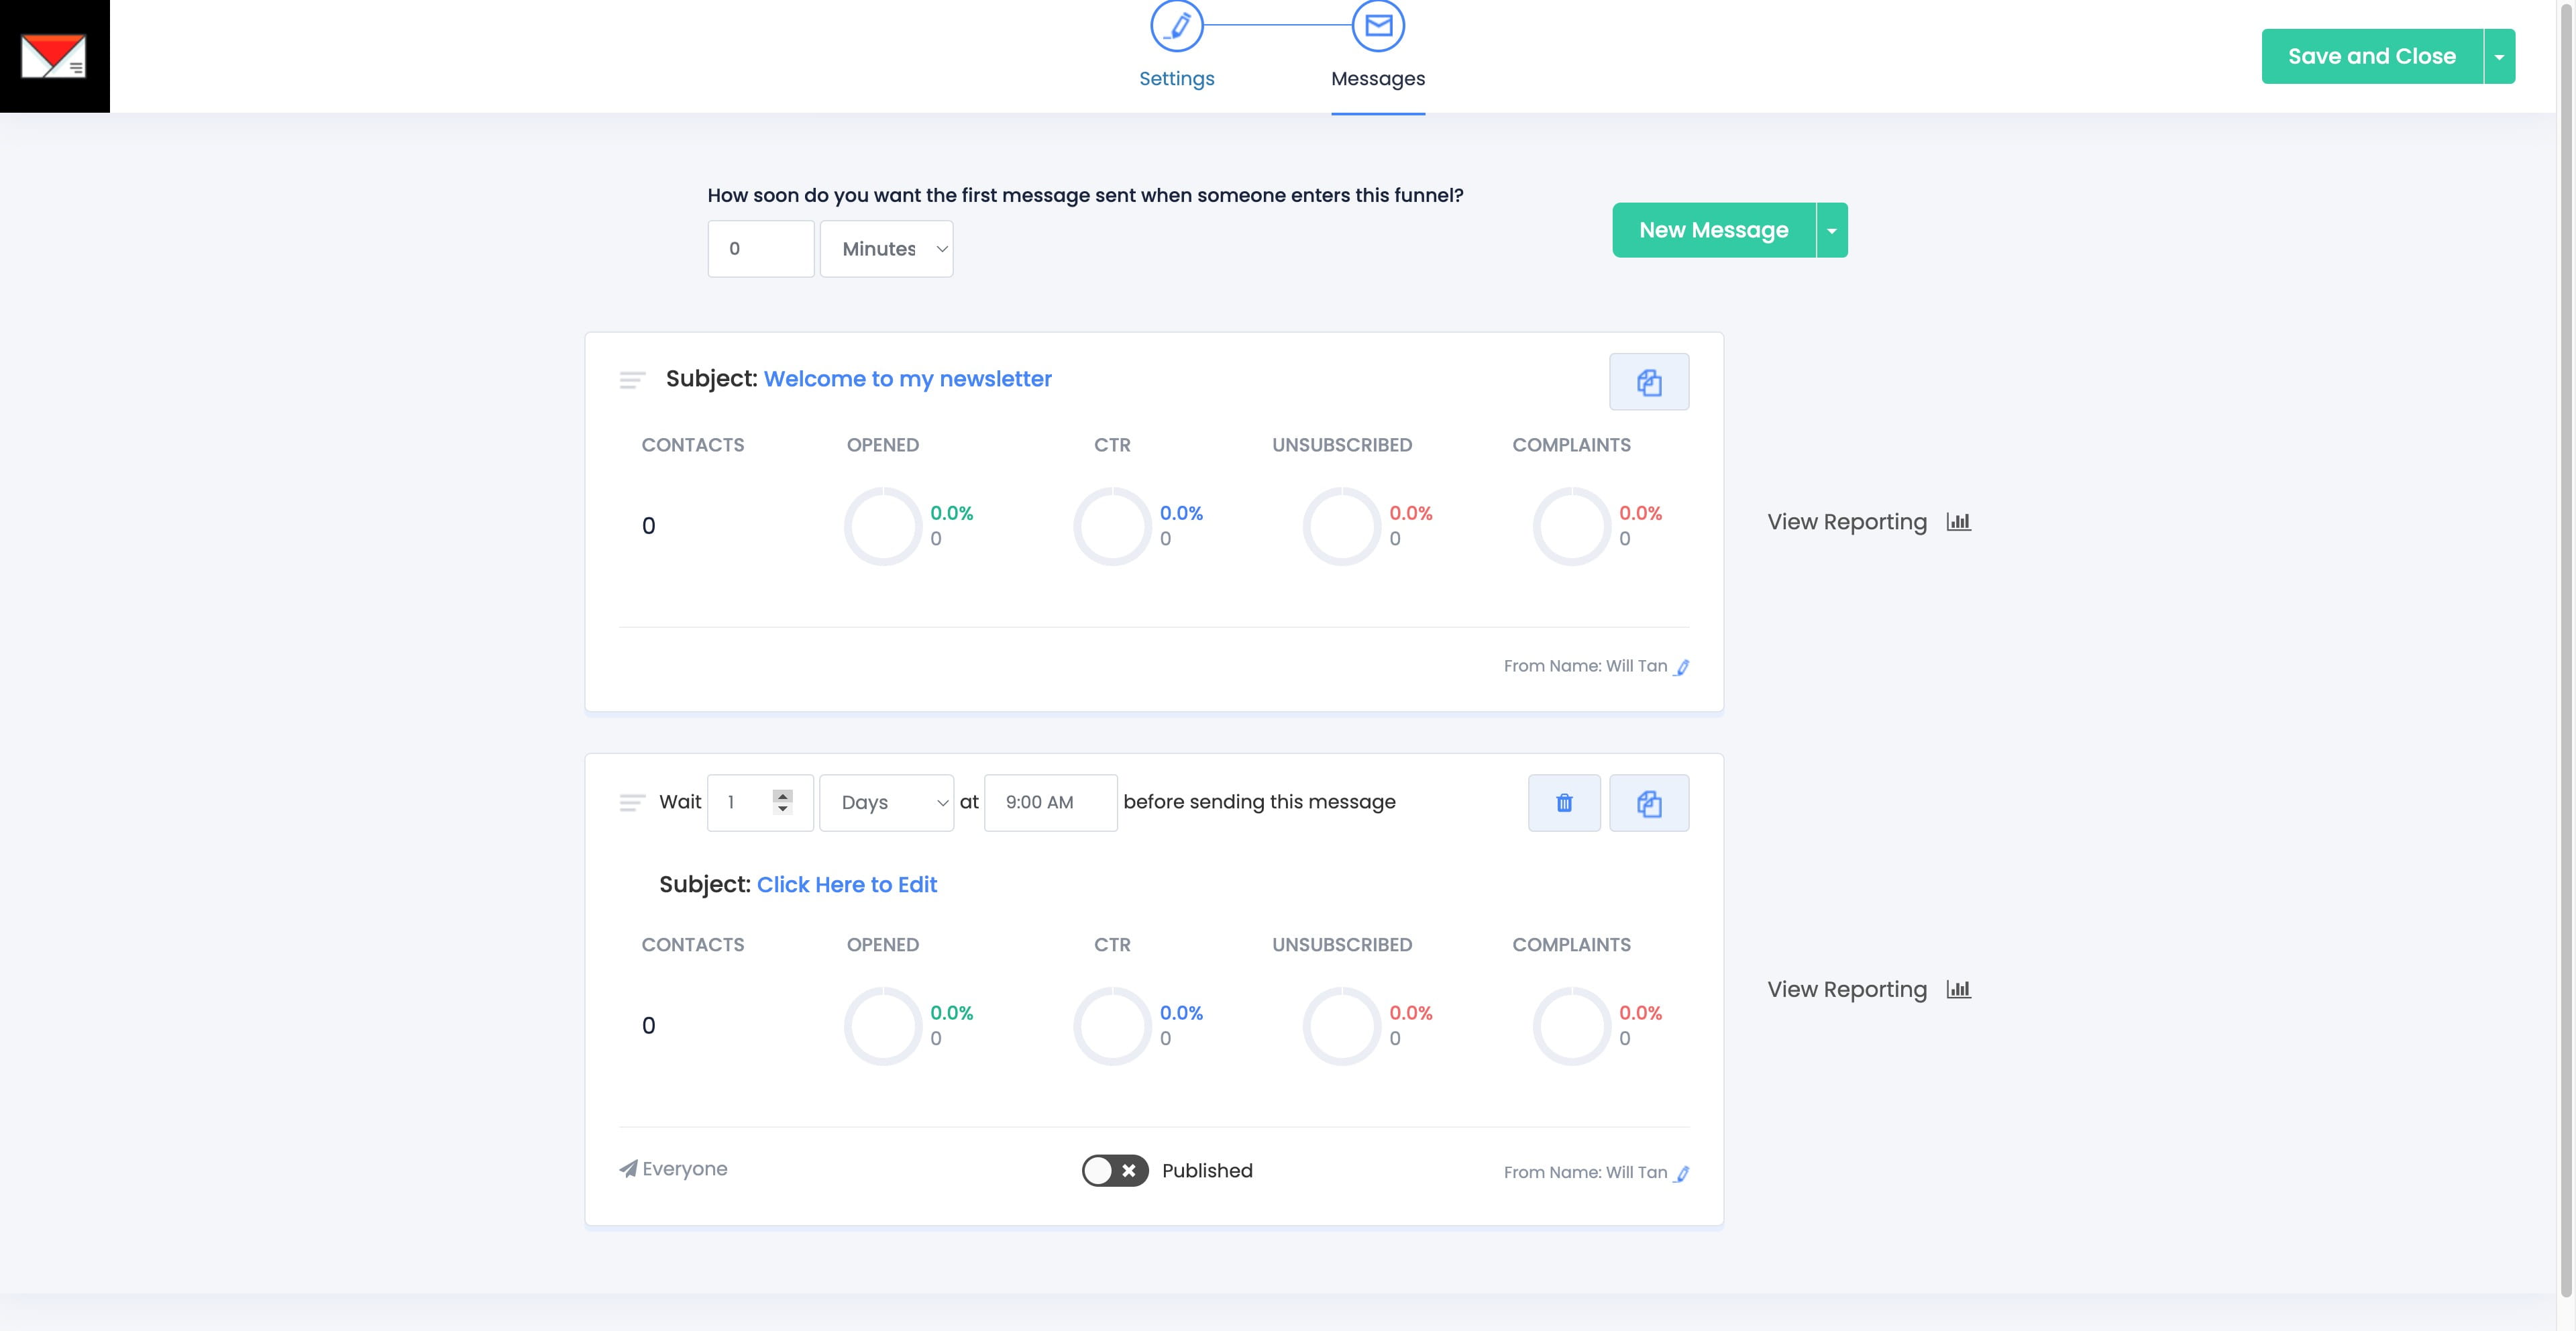
Task: Open second message reporting chart icon
Action: point(1958,989)
